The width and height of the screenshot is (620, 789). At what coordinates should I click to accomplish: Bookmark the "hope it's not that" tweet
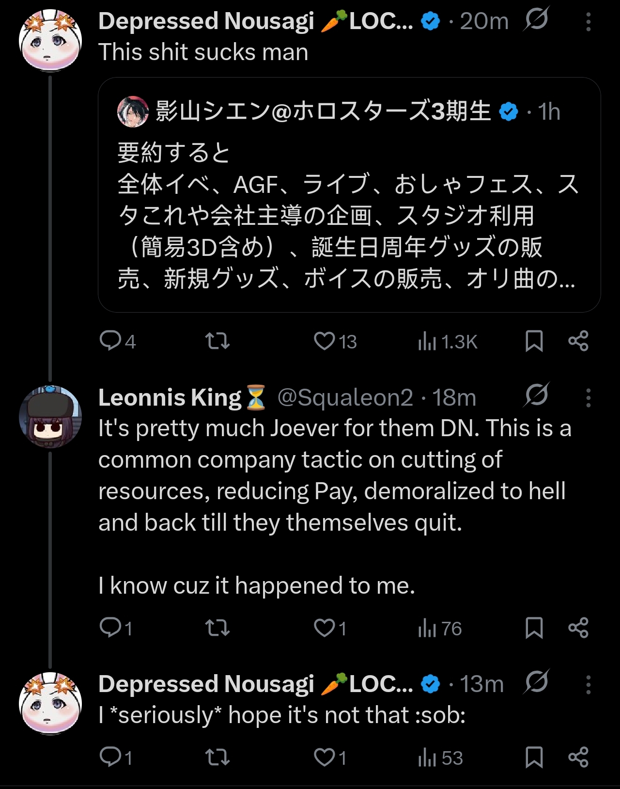pyautogui.click(x=534, y=757)
